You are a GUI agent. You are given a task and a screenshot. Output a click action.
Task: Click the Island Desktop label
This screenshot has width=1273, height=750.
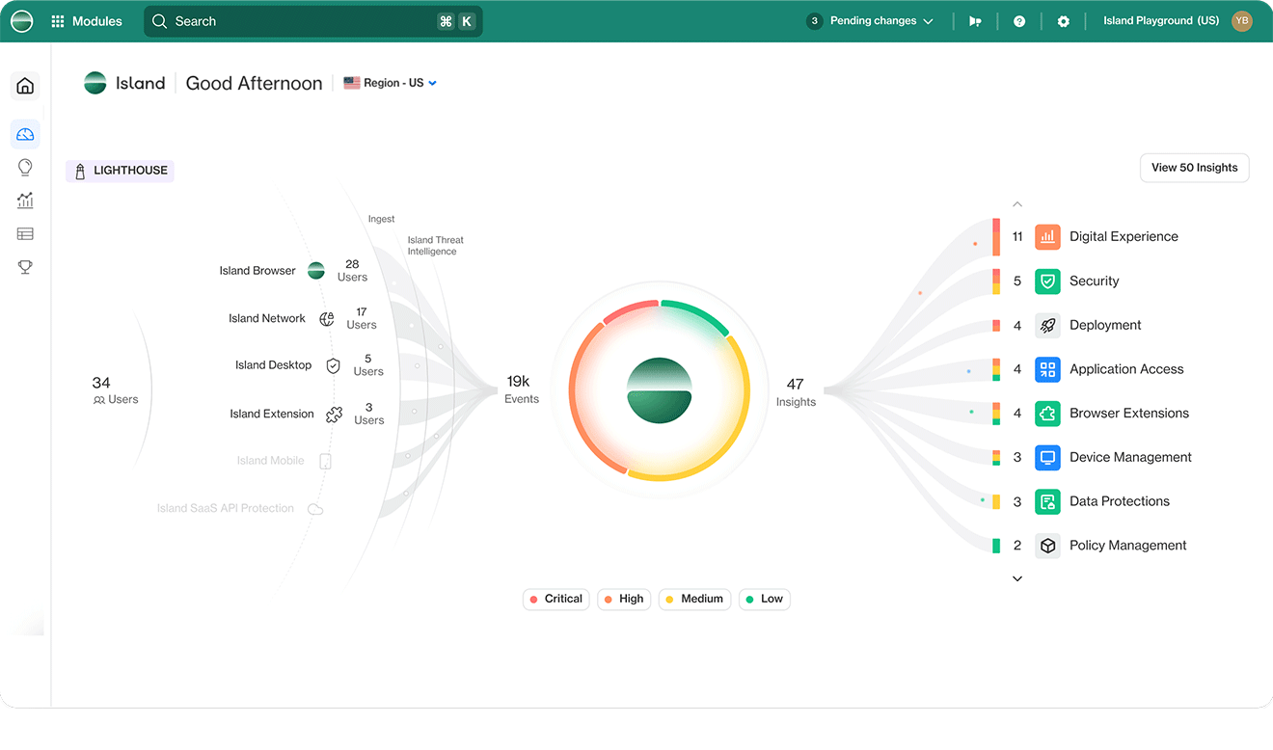274,366
